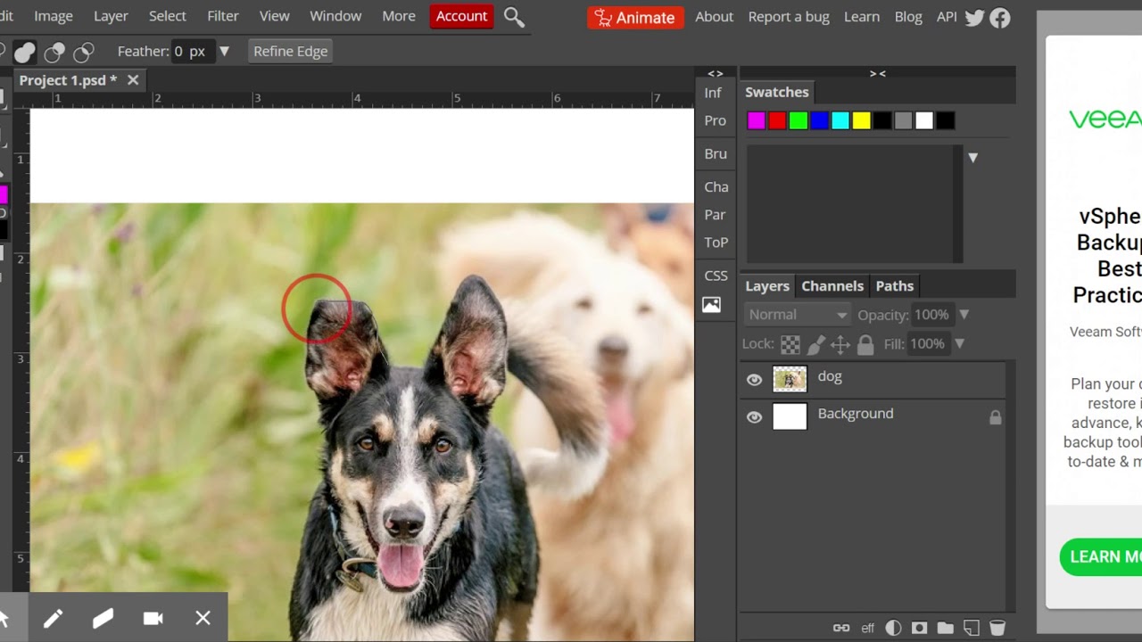Open the Select menu

click(168, 16)
